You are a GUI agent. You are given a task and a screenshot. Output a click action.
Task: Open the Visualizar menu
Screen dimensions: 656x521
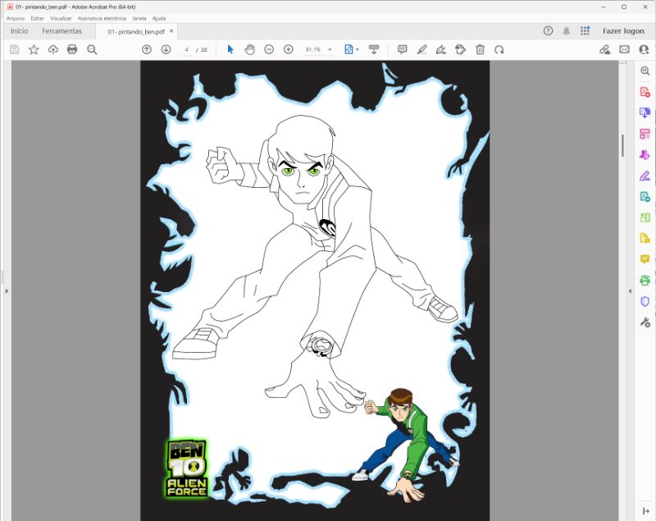[x=61, y=18]
